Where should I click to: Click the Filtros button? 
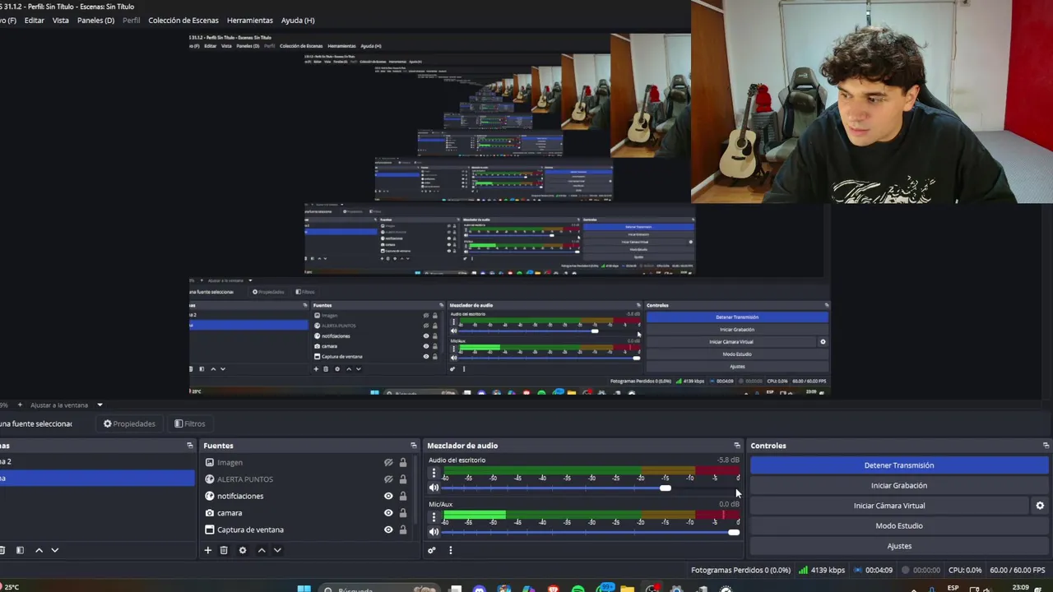(x=190, y=423)
